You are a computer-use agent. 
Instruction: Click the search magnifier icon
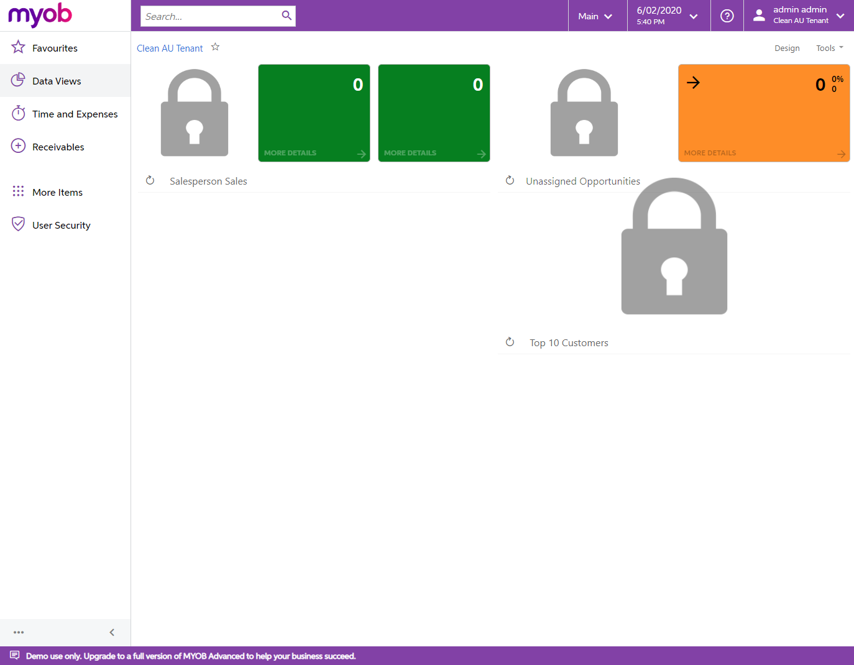pos(287,16)
